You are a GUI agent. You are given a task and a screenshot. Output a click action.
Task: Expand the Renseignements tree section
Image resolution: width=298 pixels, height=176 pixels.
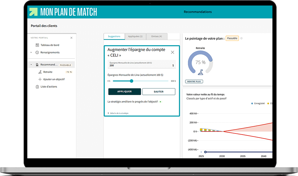(31, 52)
